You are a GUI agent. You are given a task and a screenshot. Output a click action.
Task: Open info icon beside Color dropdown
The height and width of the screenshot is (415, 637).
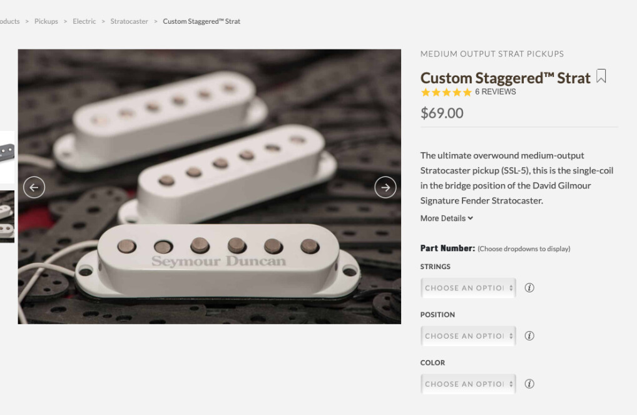[529, 384]
